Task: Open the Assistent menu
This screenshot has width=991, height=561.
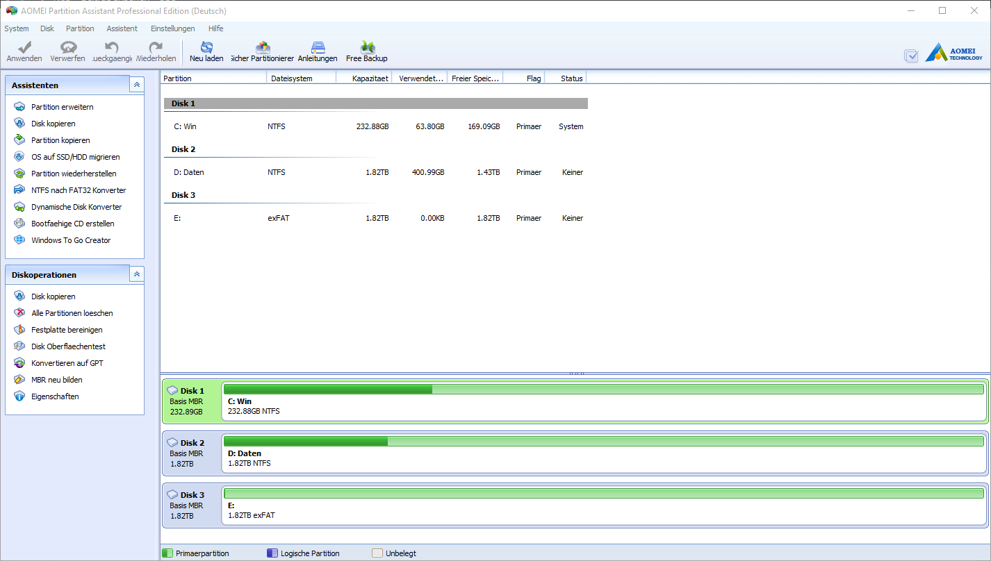Action: (x=122, y=28)
